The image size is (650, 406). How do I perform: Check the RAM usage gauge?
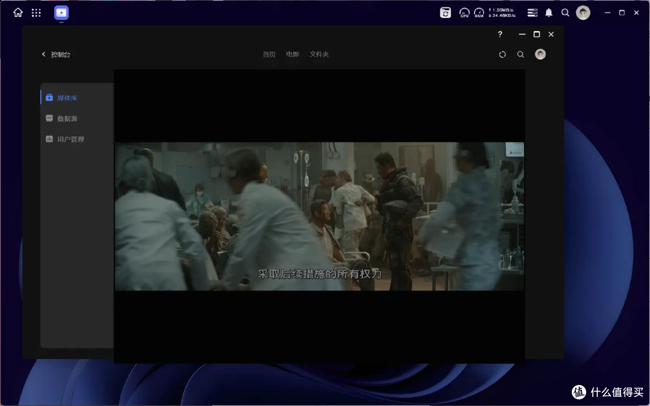pos(479,13)
